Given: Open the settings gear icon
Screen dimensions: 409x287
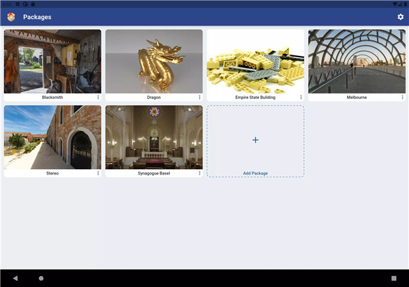Looking at the screenshot, I should coord(400,16).
